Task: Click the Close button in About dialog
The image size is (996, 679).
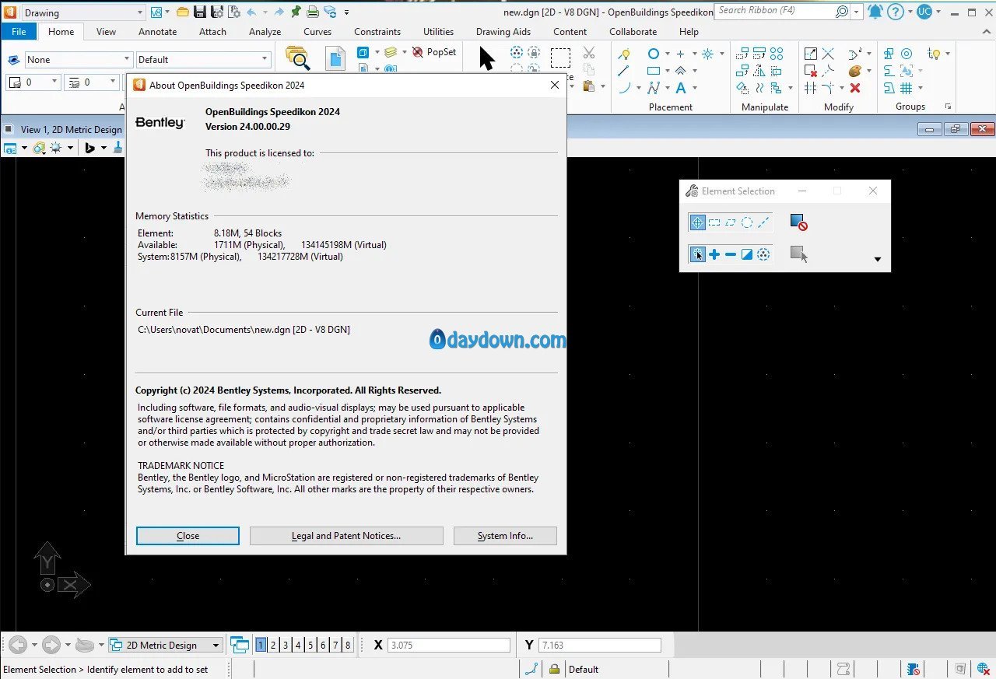Action: point(188,536)
